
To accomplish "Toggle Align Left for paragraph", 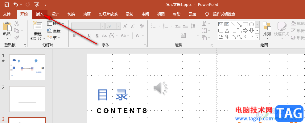I will tap(154, 36).
